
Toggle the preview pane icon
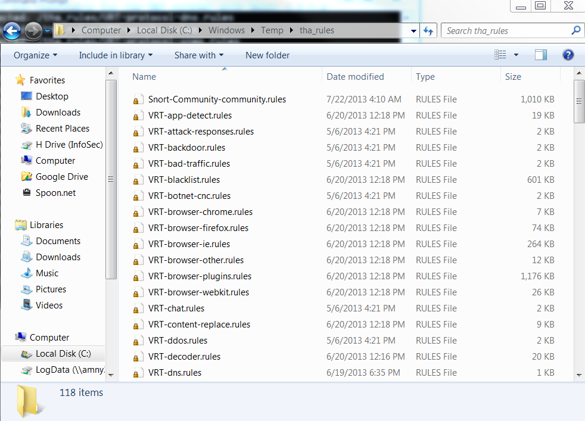[540, 55]
